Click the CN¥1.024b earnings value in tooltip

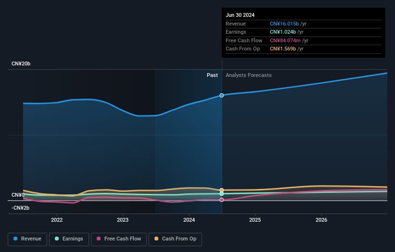click(282, 32)
